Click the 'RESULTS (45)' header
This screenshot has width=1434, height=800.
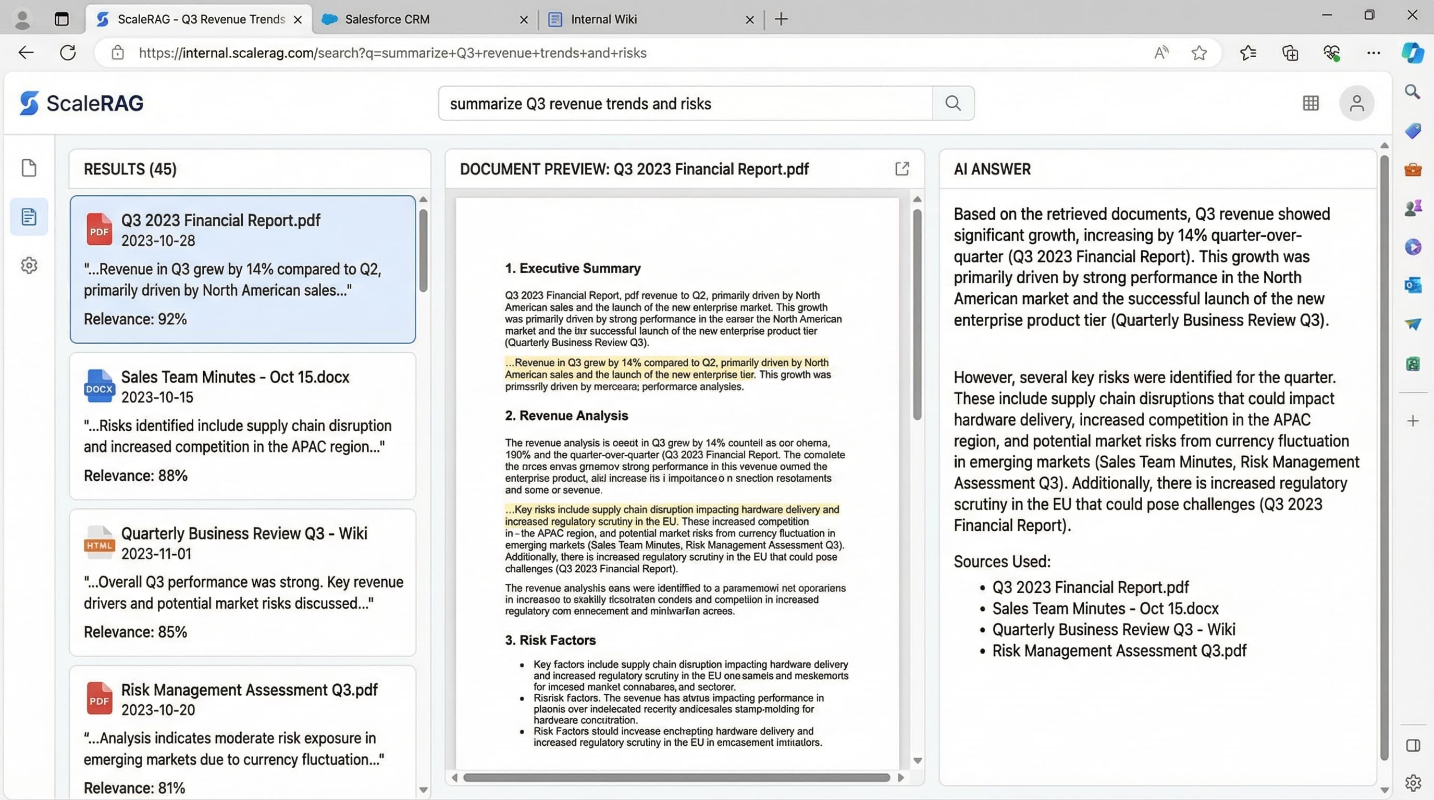click(130, 169)
